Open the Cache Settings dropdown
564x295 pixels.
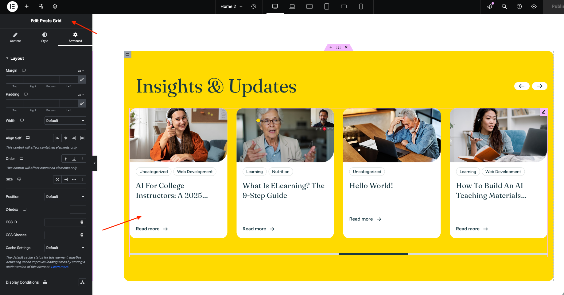click(65, 248)
